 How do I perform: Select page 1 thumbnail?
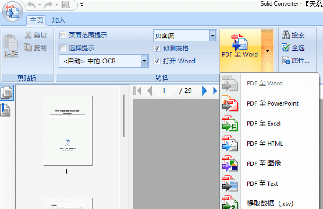(68, 131)
